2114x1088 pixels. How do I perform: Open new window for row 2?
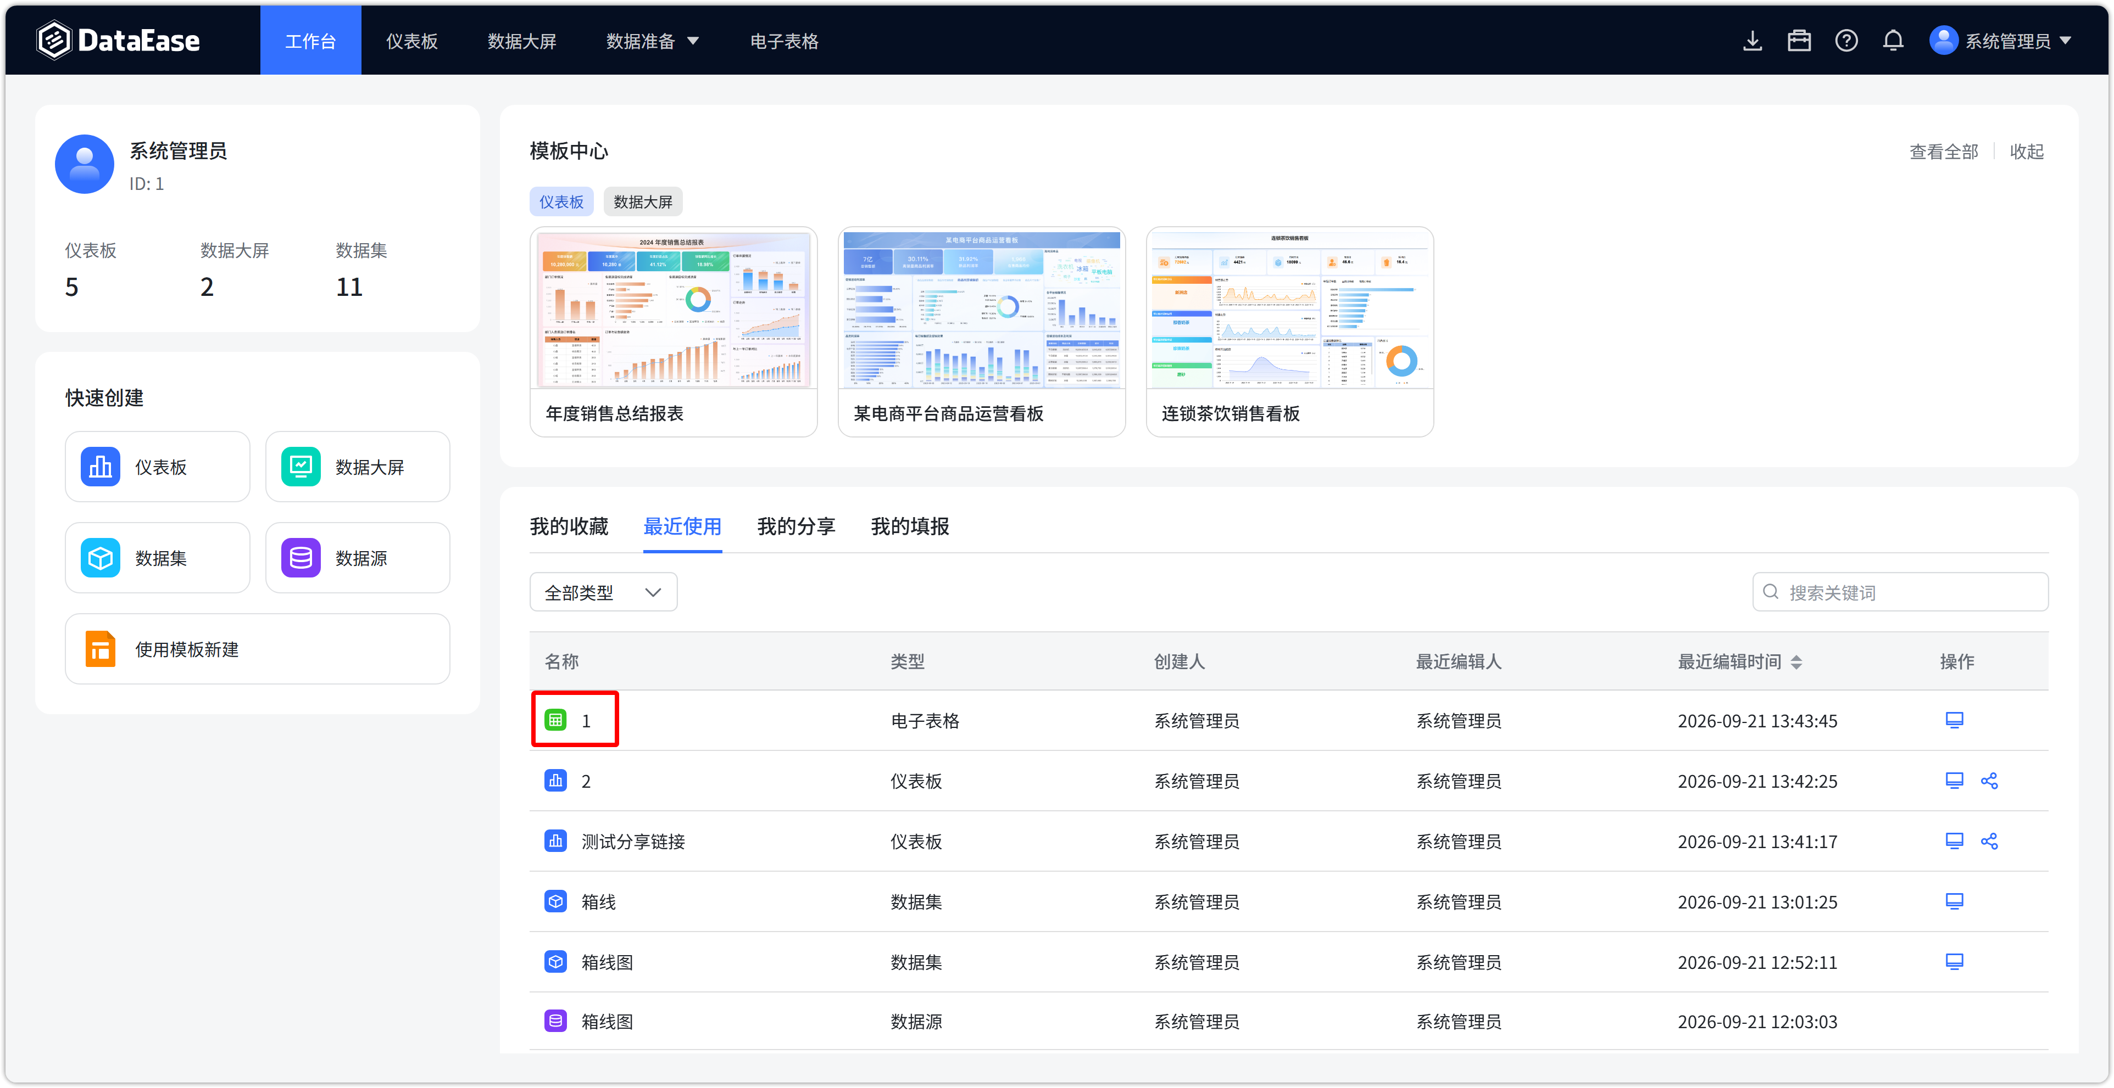click(1954, 781)
